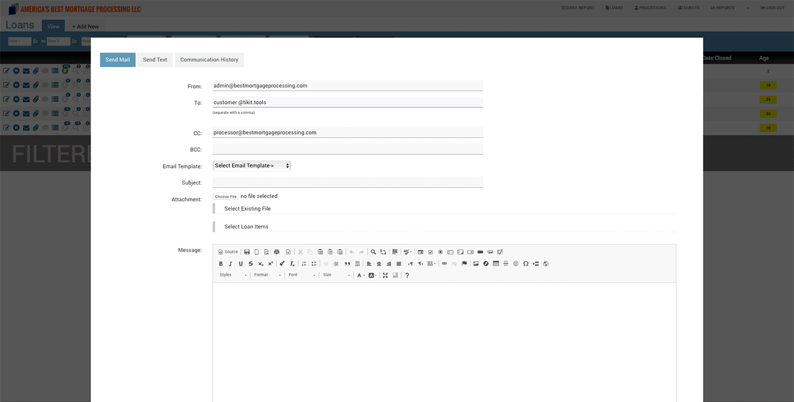
Task: Toggle Superscript formatting
Action: pyautogui.click(x=271, y=264)
